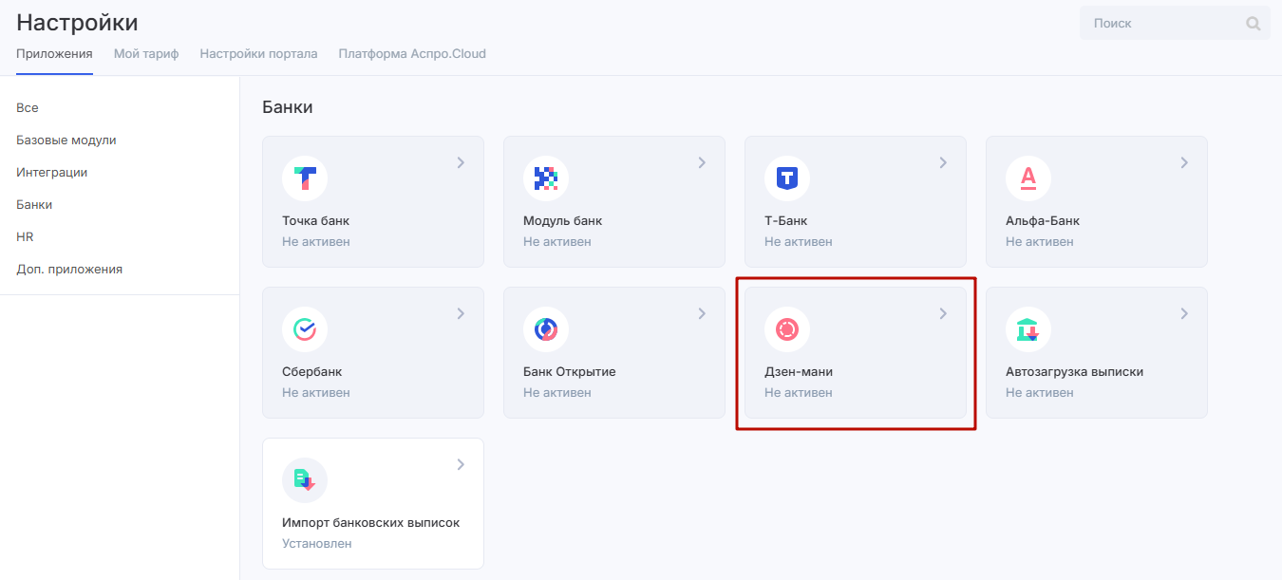Expand the Т-Банк card chevron

click(x=943, y=162)
